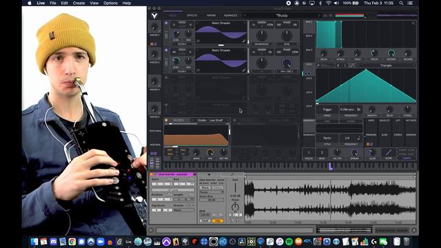Toggle the OSC 2 power button
Screen dimensions: 441x248
166,50
